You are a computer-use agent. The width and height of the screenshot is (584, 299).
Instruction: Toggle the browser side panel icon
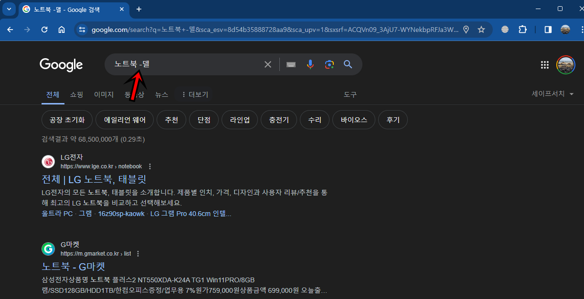(548, 30)
